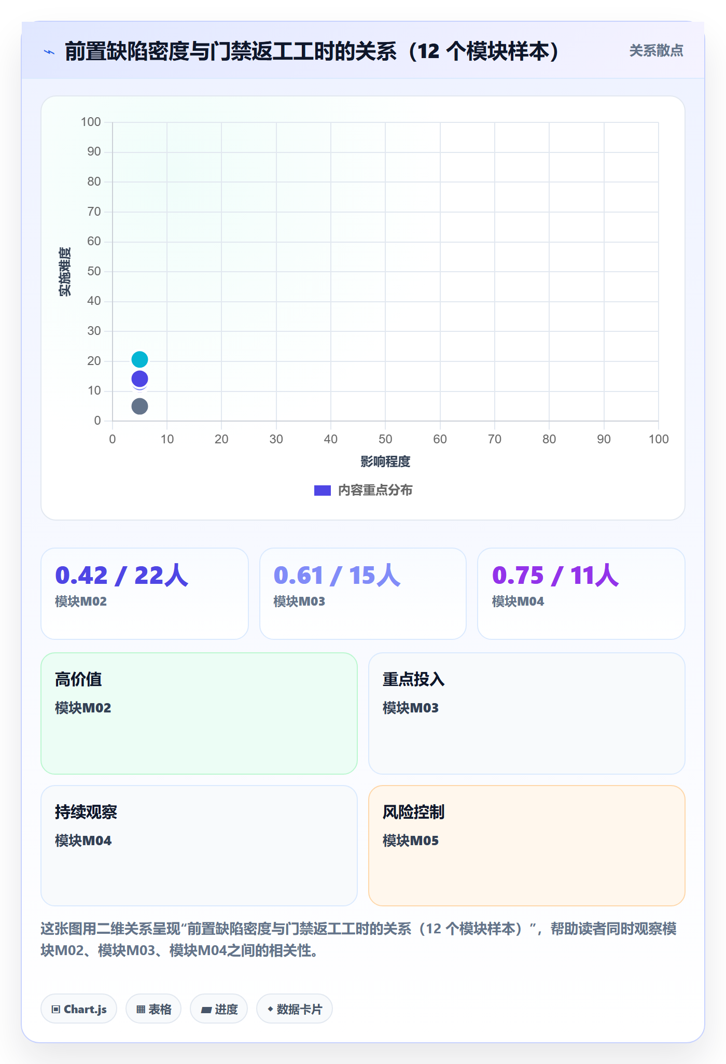Click the 影响程度 x-axis title
This screenshot has height=1064, width=726.
[x=385, y=461]
